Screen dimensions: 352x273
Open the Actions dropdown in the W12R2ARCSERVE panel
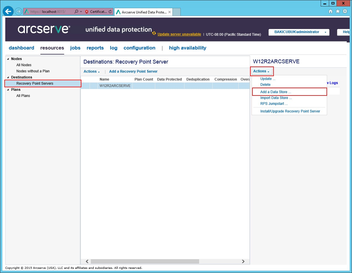[262, 71]
